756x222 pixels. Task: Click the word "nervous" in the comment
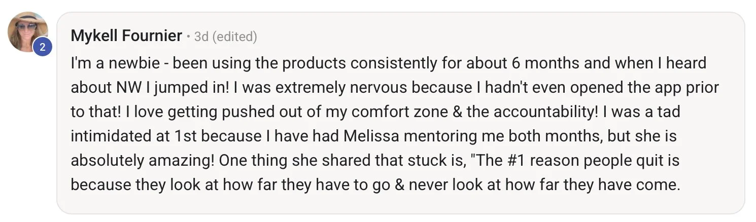point(375,88)
